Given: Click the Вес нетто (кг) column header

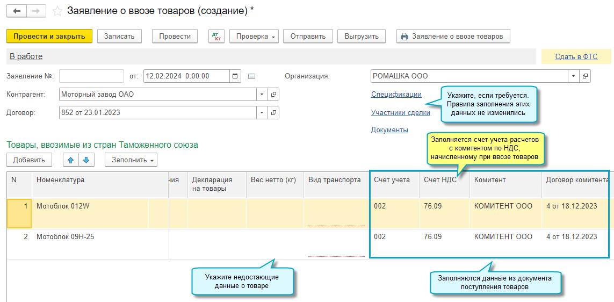Looking at the screenshot, I should click(275, 184).
